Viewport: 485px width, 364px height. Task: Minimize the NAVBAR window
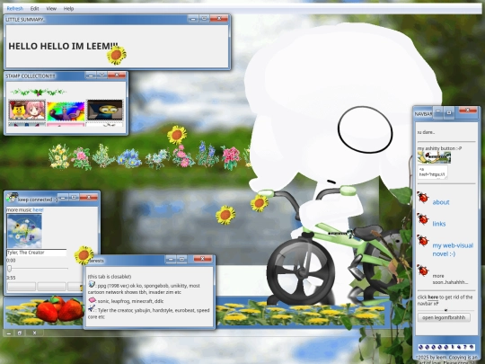(438, 112)
